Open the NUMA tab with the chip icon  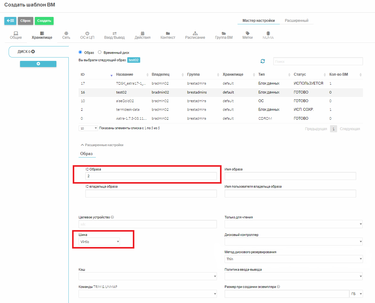click(x=268, y=35)
